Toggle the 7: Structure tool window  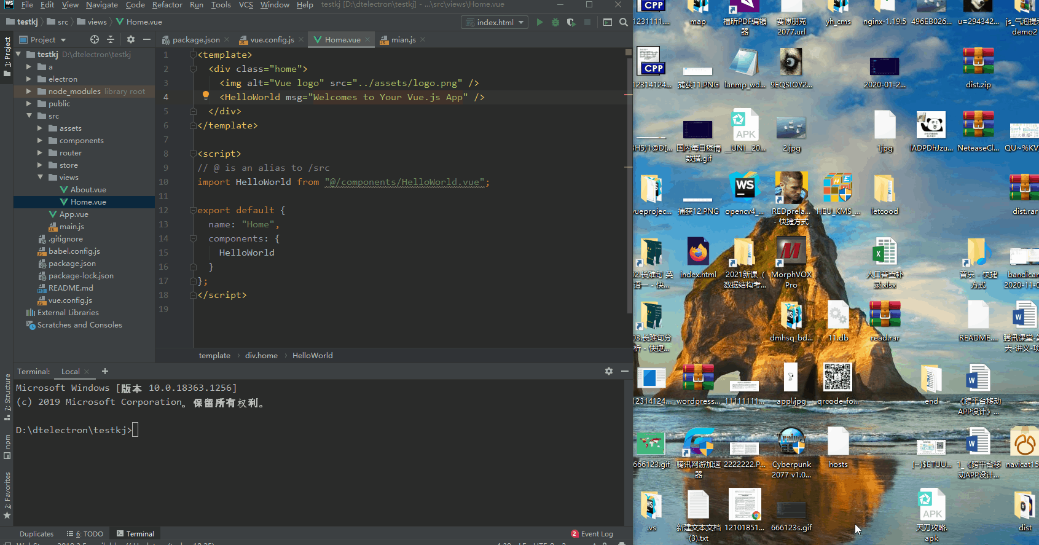coord(7,397)
